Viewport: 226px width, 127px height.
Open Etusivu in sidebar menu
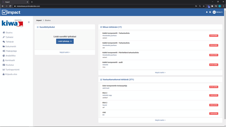point(9,32)
